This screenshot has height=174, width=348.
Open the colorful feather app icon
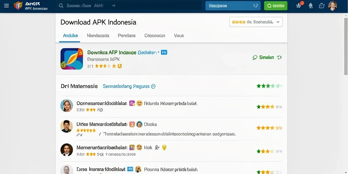[72, 59]
